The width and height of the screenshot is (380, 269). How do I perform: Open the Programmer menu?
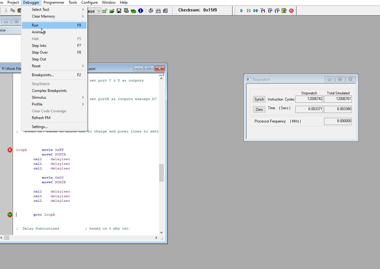54,2
